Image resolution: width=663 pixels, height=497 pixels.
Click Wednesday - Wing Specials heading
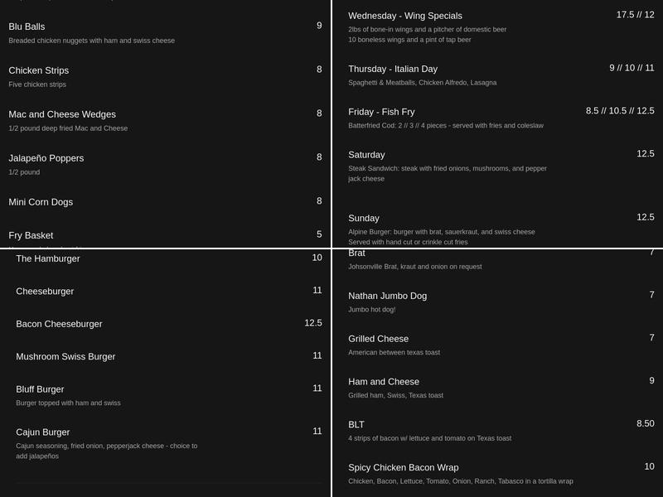coord(405,16)
